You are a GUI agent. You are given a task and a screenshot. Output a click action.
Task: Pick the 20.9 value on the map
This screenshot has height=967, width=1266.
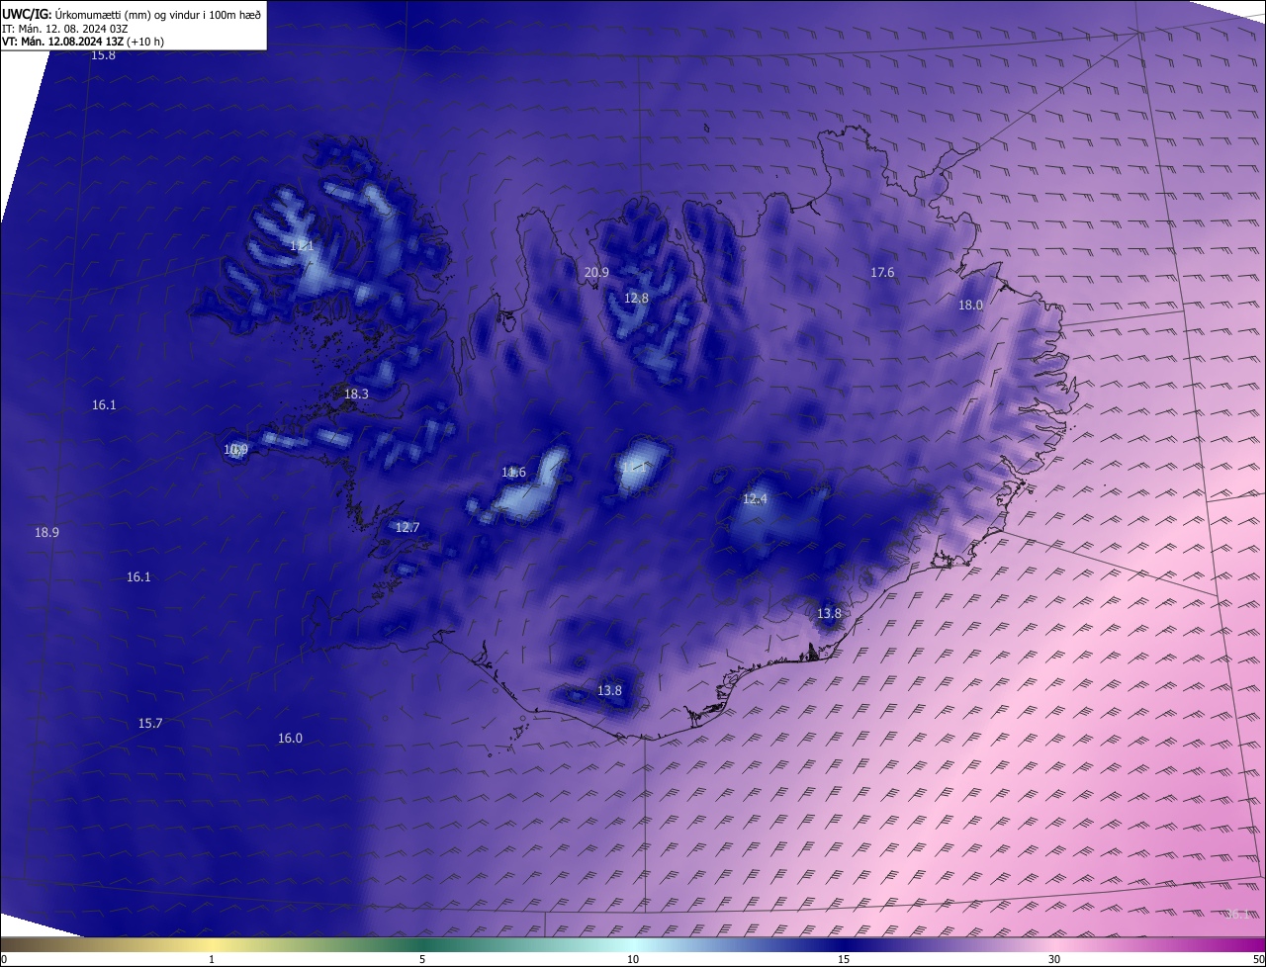(x=596, y=272)
